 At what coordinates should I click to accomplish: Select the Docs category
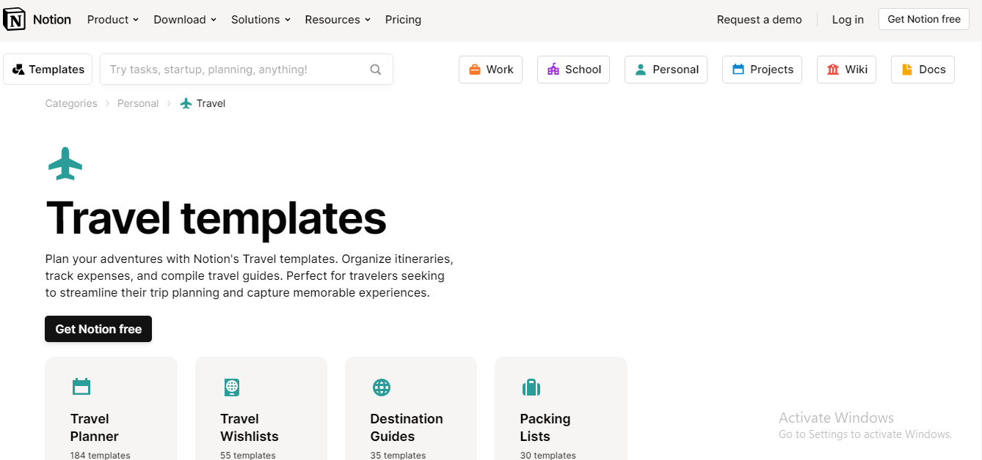(923, 70)
